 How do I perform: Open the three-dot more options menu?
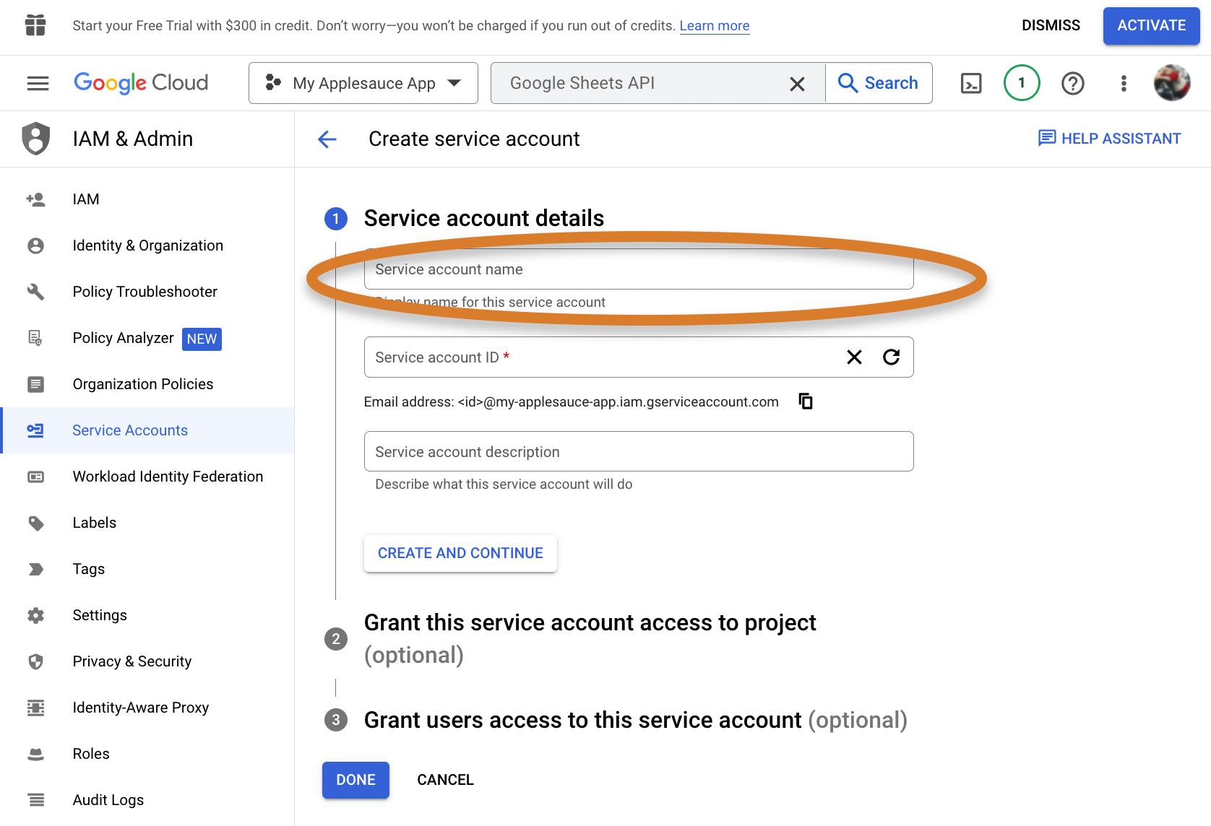click(1124, 83)
